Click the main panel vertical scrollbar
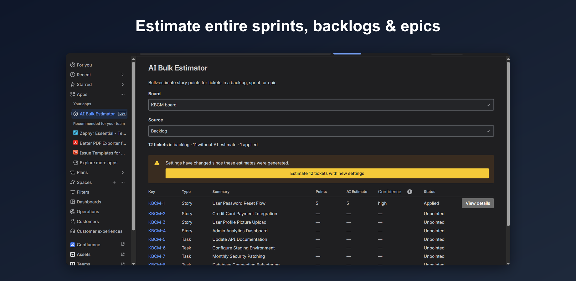Image resolution: width=576 pixels, height=281 pixels. point(508,144)
